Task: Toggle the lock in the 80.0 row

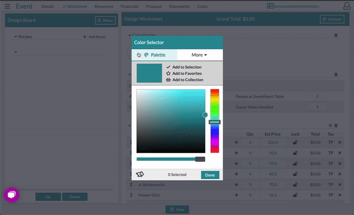Action: [295, 174]
